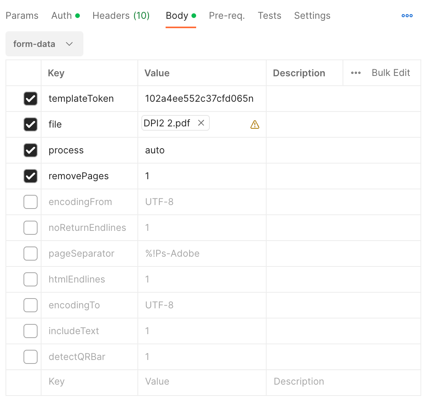
Task: Click the pageSeparator value '%!Ps-Adobe'
Action: tap(172, 254)
